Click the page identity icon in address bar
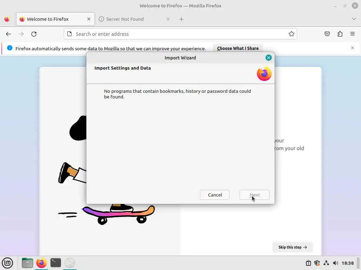Screen dimensions: 361x270 [69, 34]
